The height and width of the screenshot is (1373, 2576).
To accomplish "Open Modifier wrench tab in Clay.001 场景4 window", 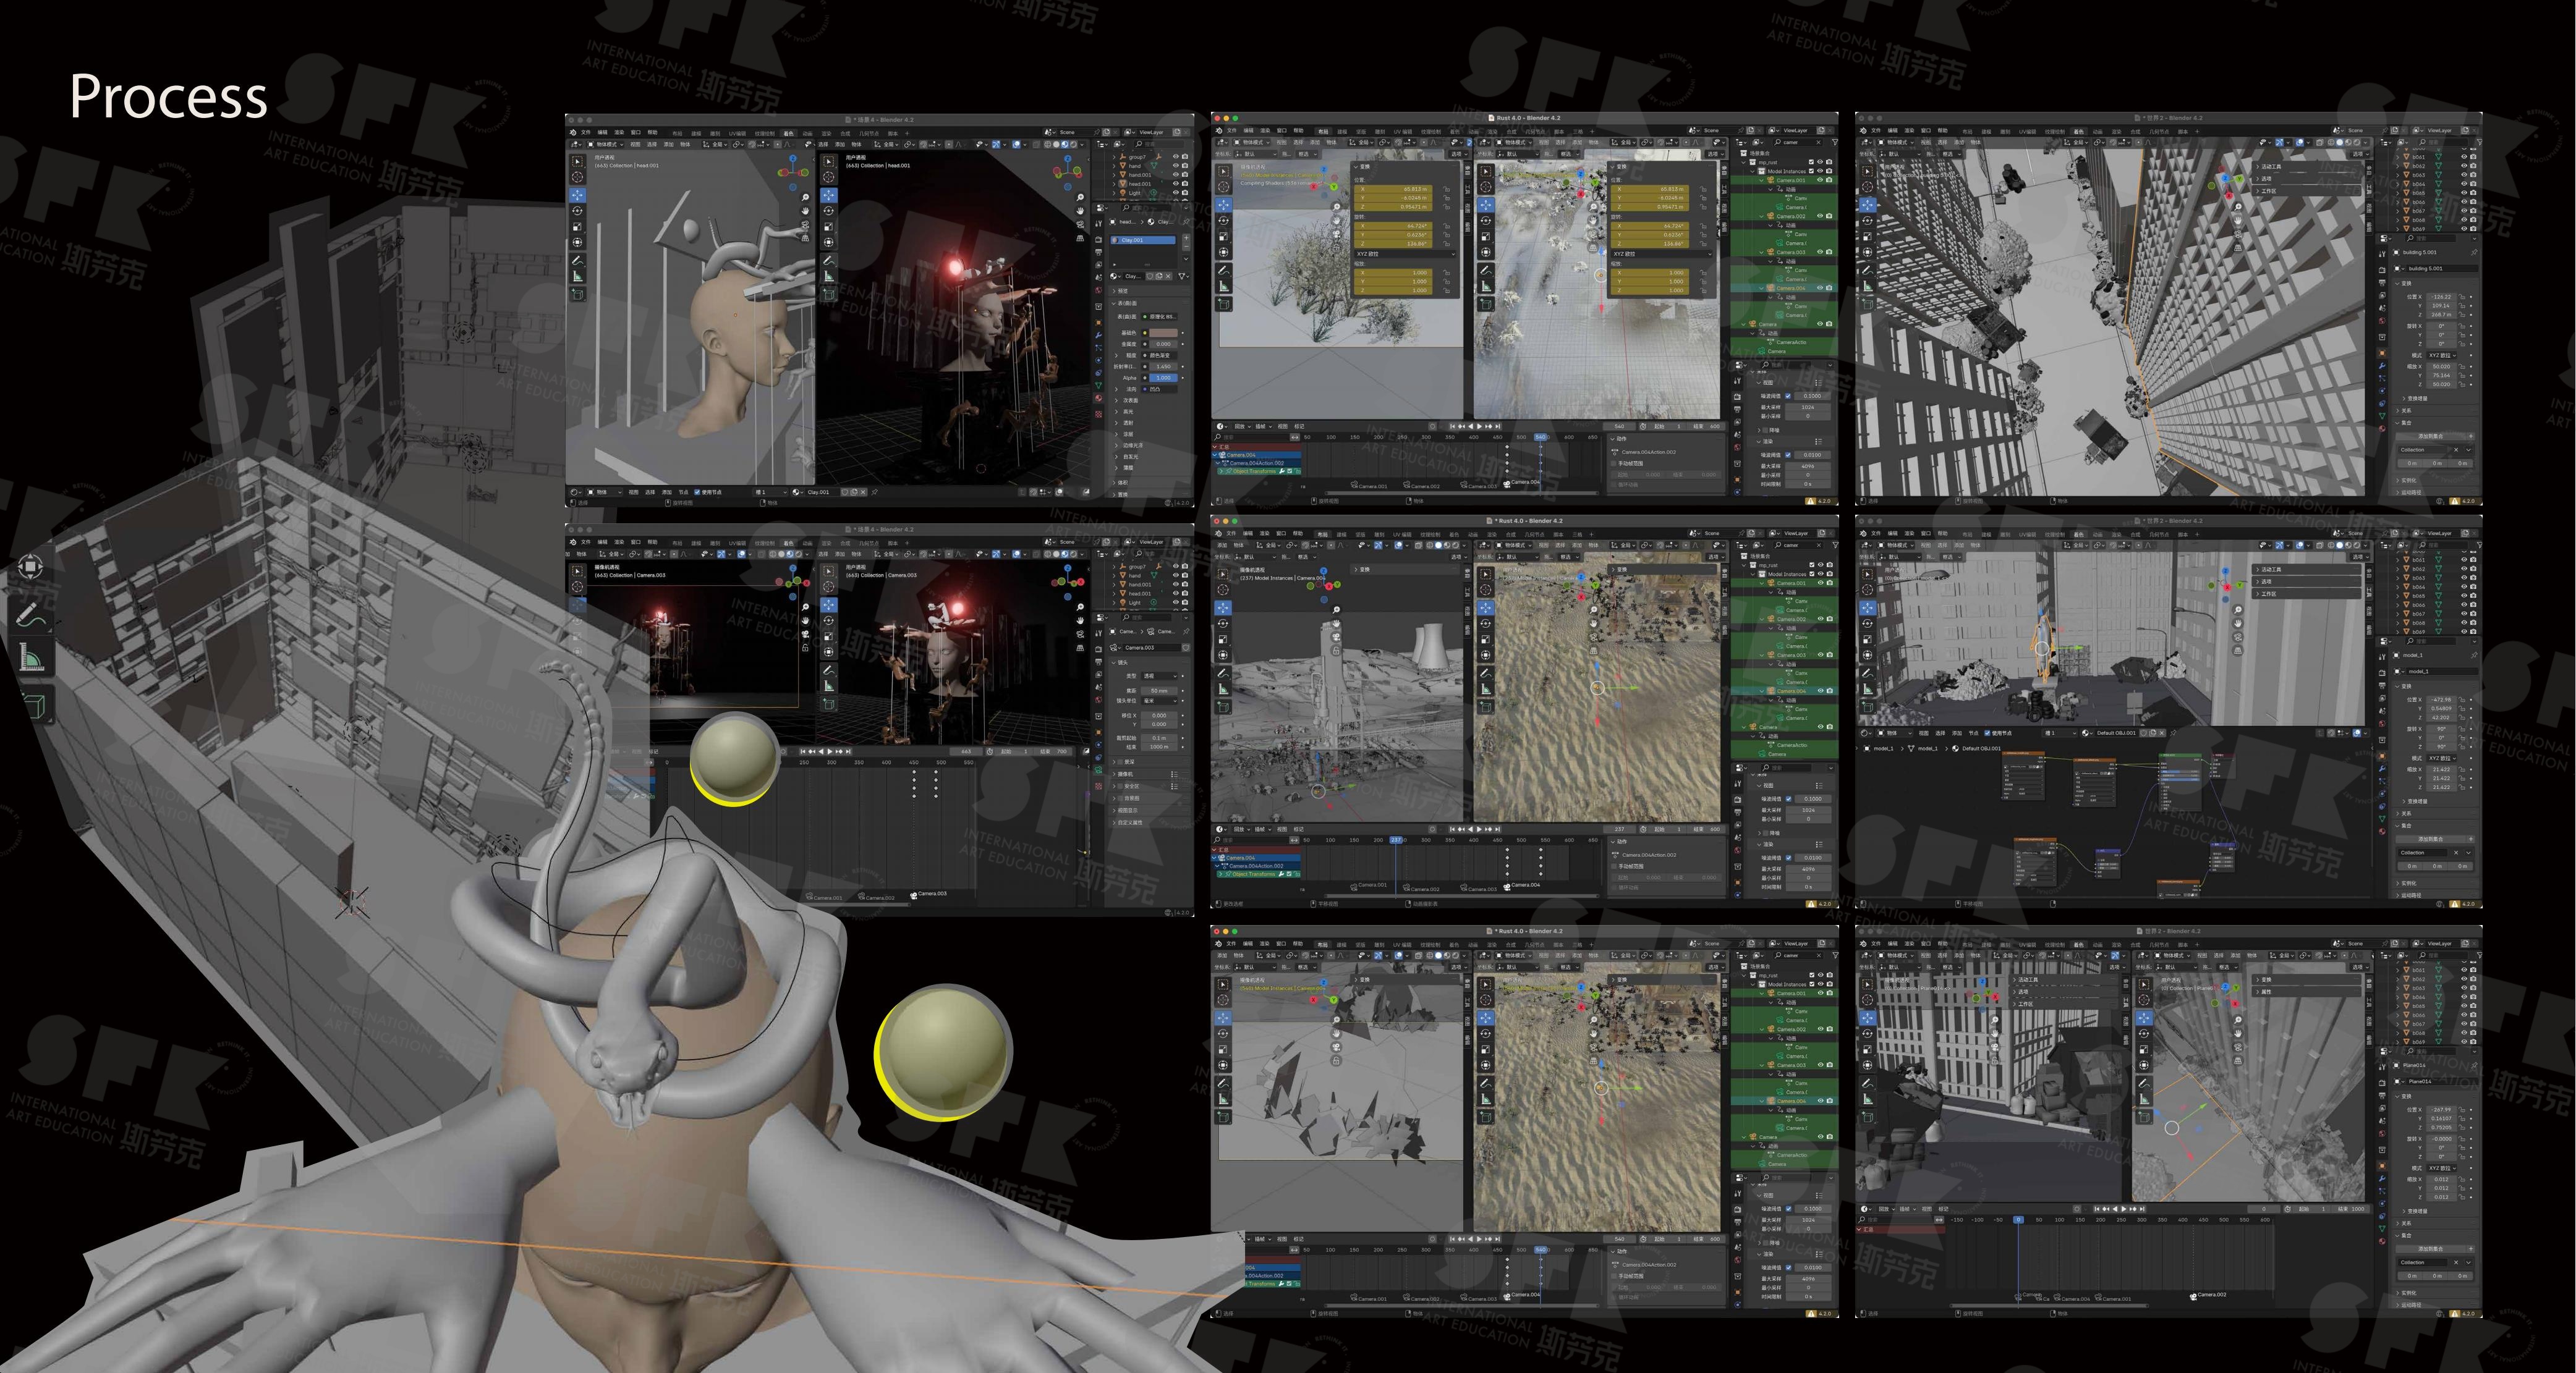I will 1098,335.
